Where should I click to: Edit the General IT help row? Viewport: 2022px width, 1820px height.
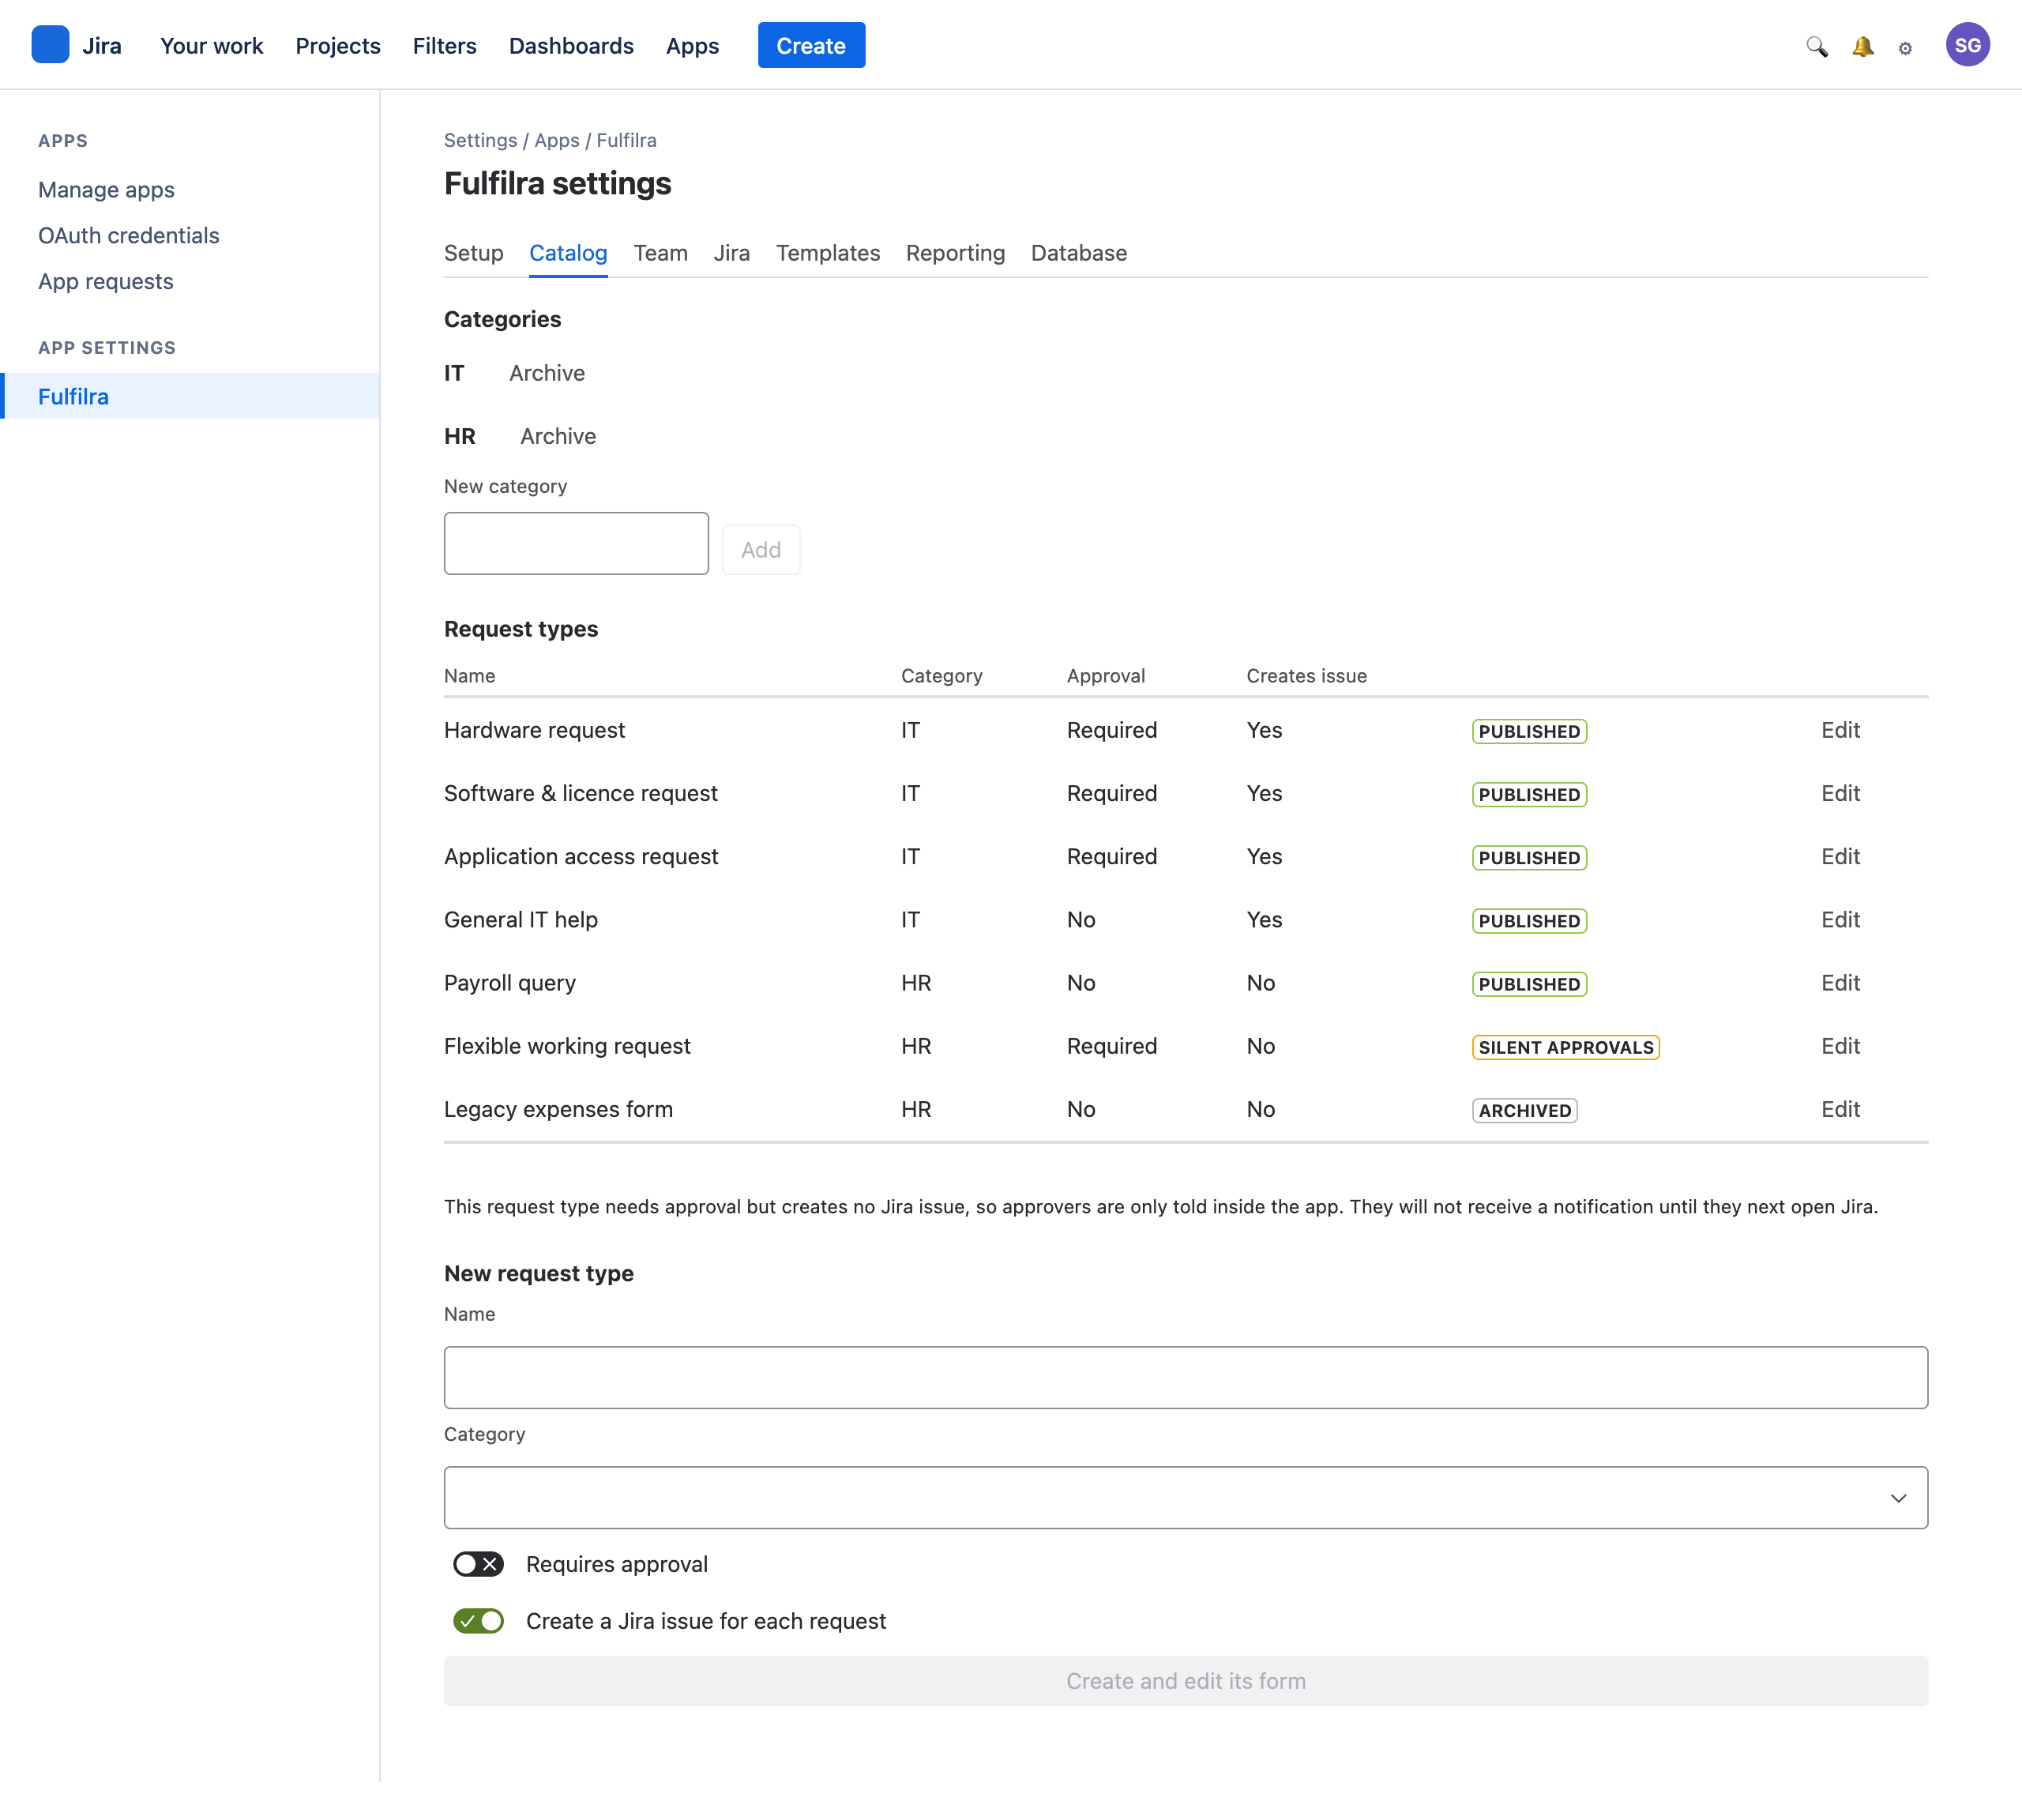point(1840,919)
